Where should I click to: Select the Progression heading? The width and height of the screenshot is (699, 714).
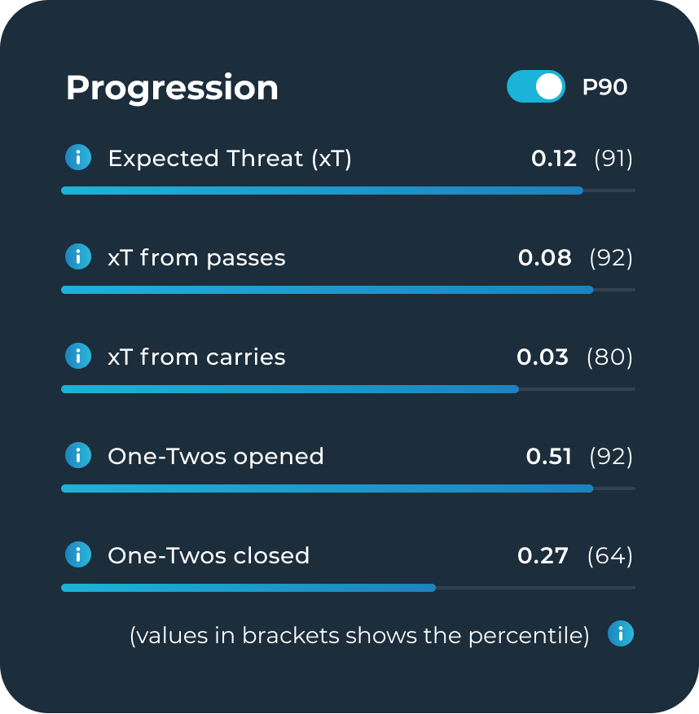point(172,89)
